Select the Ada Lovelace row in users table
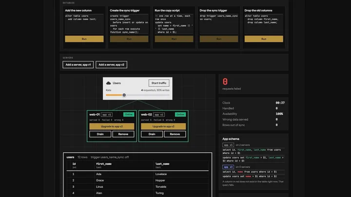Image resolution: width=351 pixels, height=197 pixels. coord(137,174)
